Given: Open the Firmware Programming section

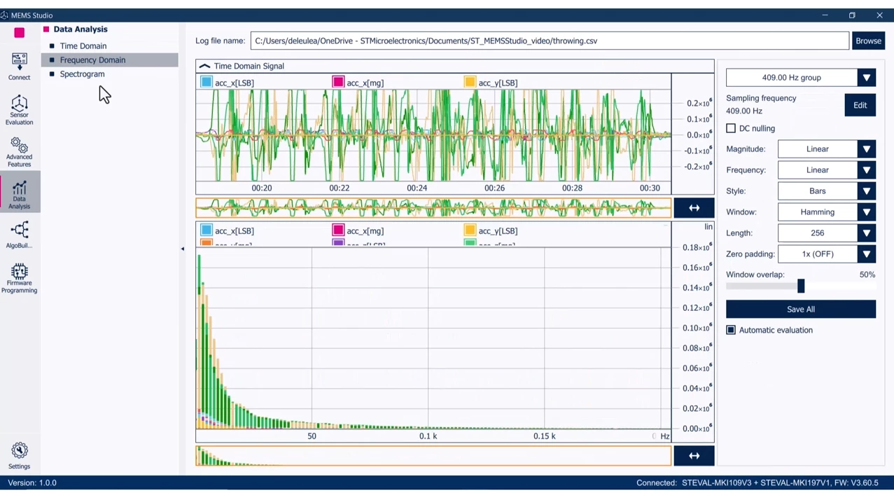Looking at the screenshot, I should pyautogui.click(x=19, y=278).
